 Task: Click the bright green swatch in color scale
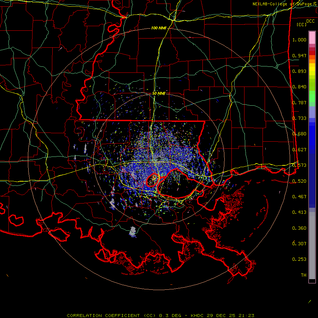click(x=312, y=96)
